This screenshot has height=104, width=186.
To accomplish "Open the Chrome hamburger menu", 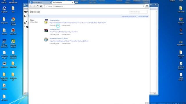I will tap(147, 6).
